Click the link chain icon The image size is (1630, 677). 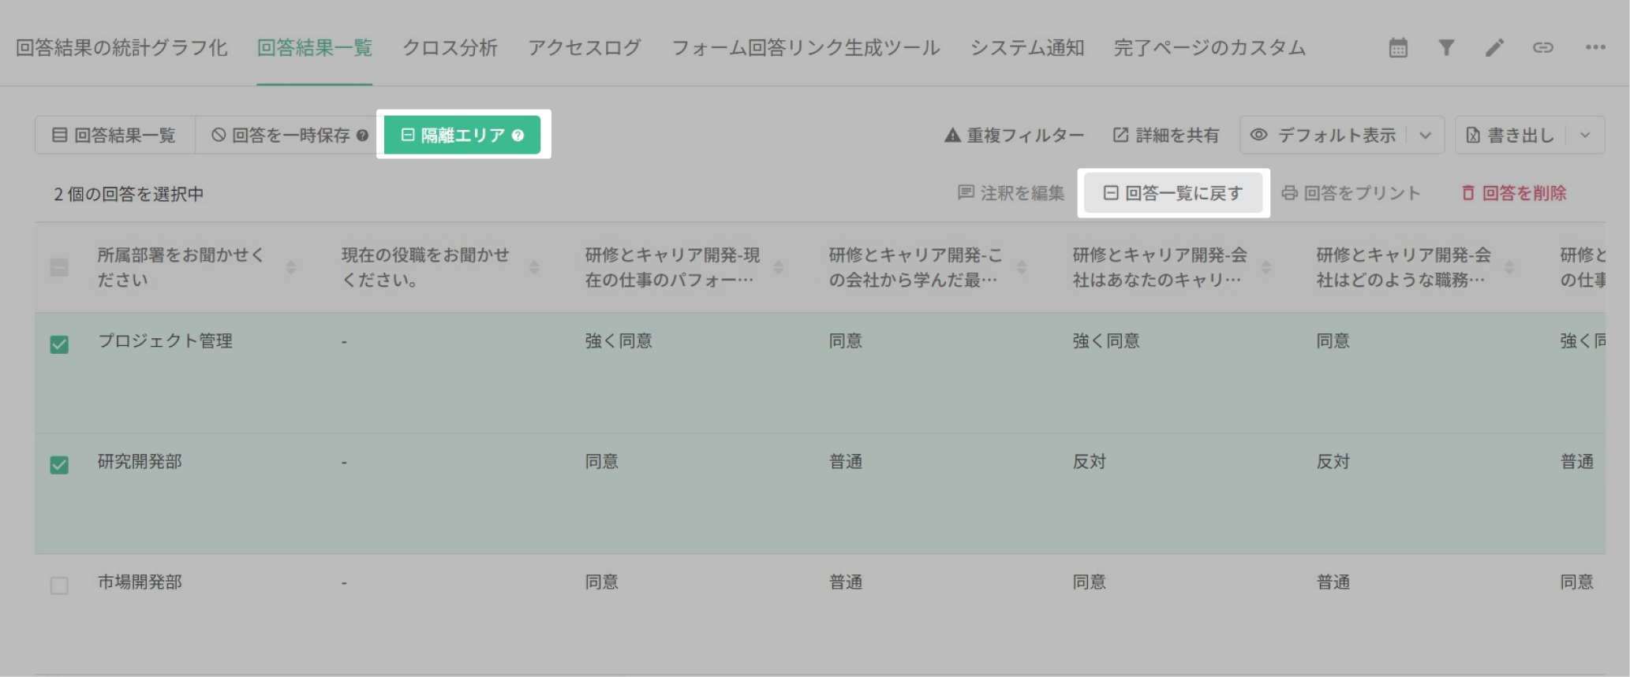click(1543, 48)
